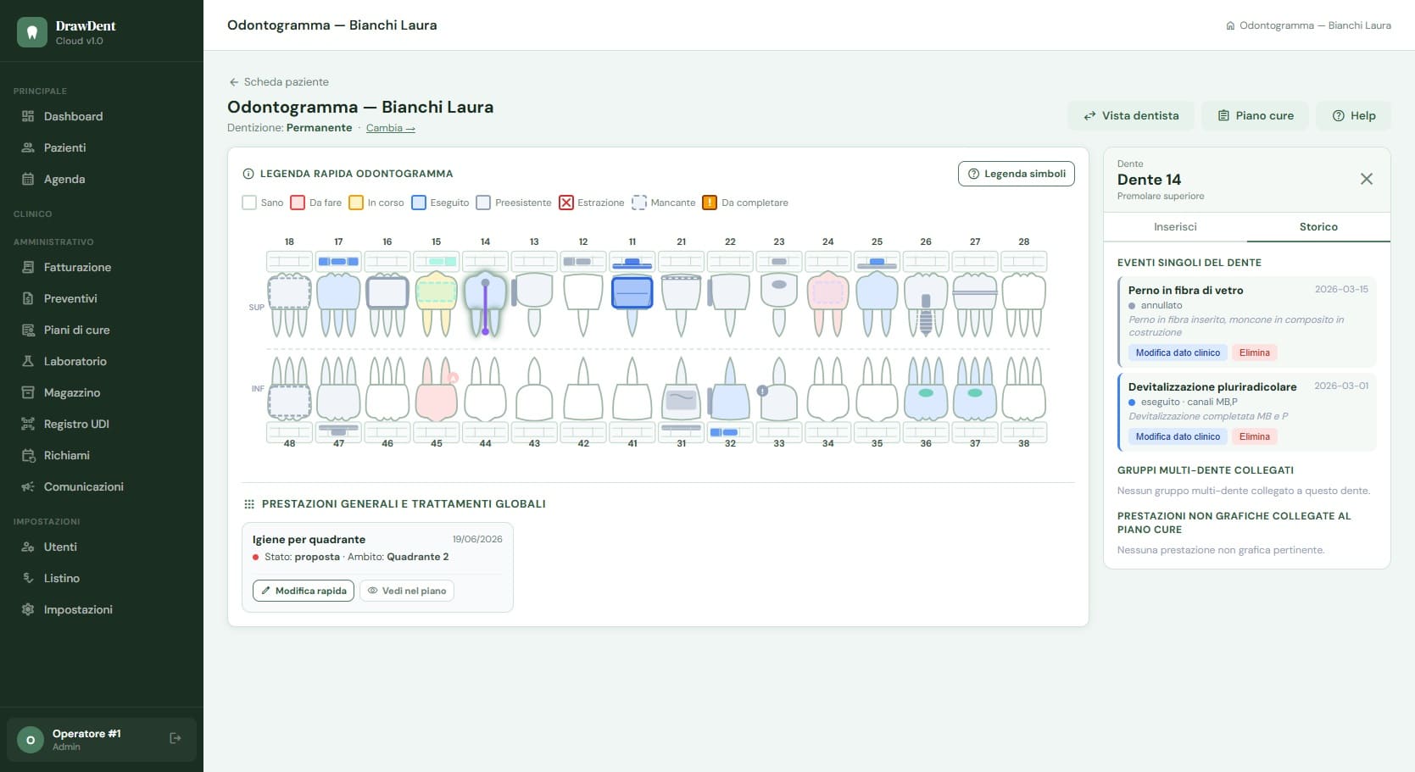Select lower tooth 45 marked red
This screenshot has height=772, width=1415.
[437, 388]
